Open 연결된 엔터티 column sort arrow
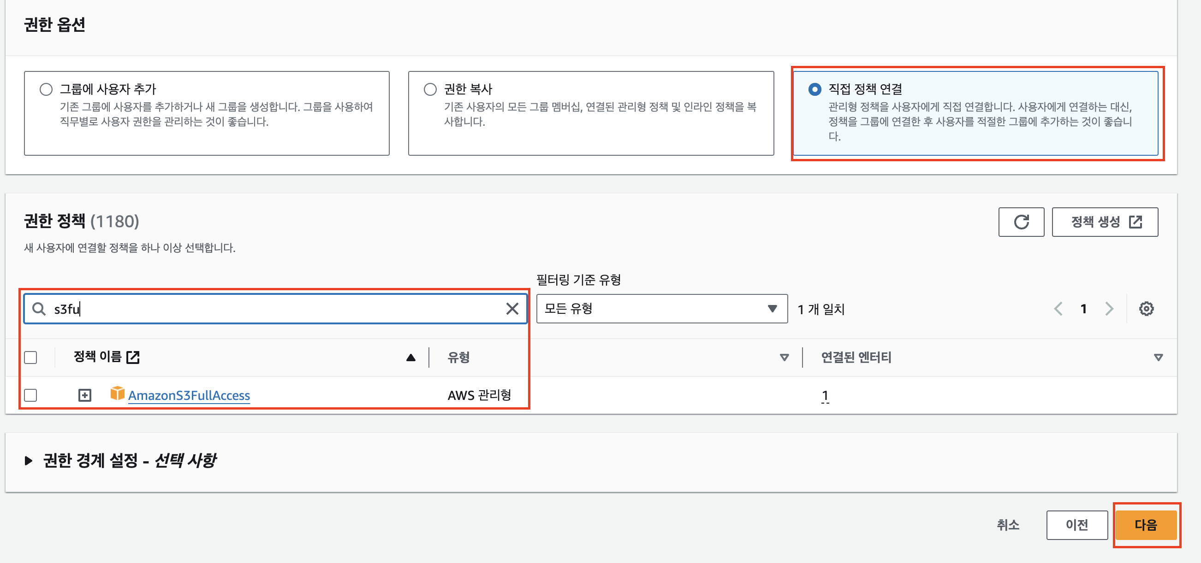This screenshot has width=1201, height=563. [1158, 358]
